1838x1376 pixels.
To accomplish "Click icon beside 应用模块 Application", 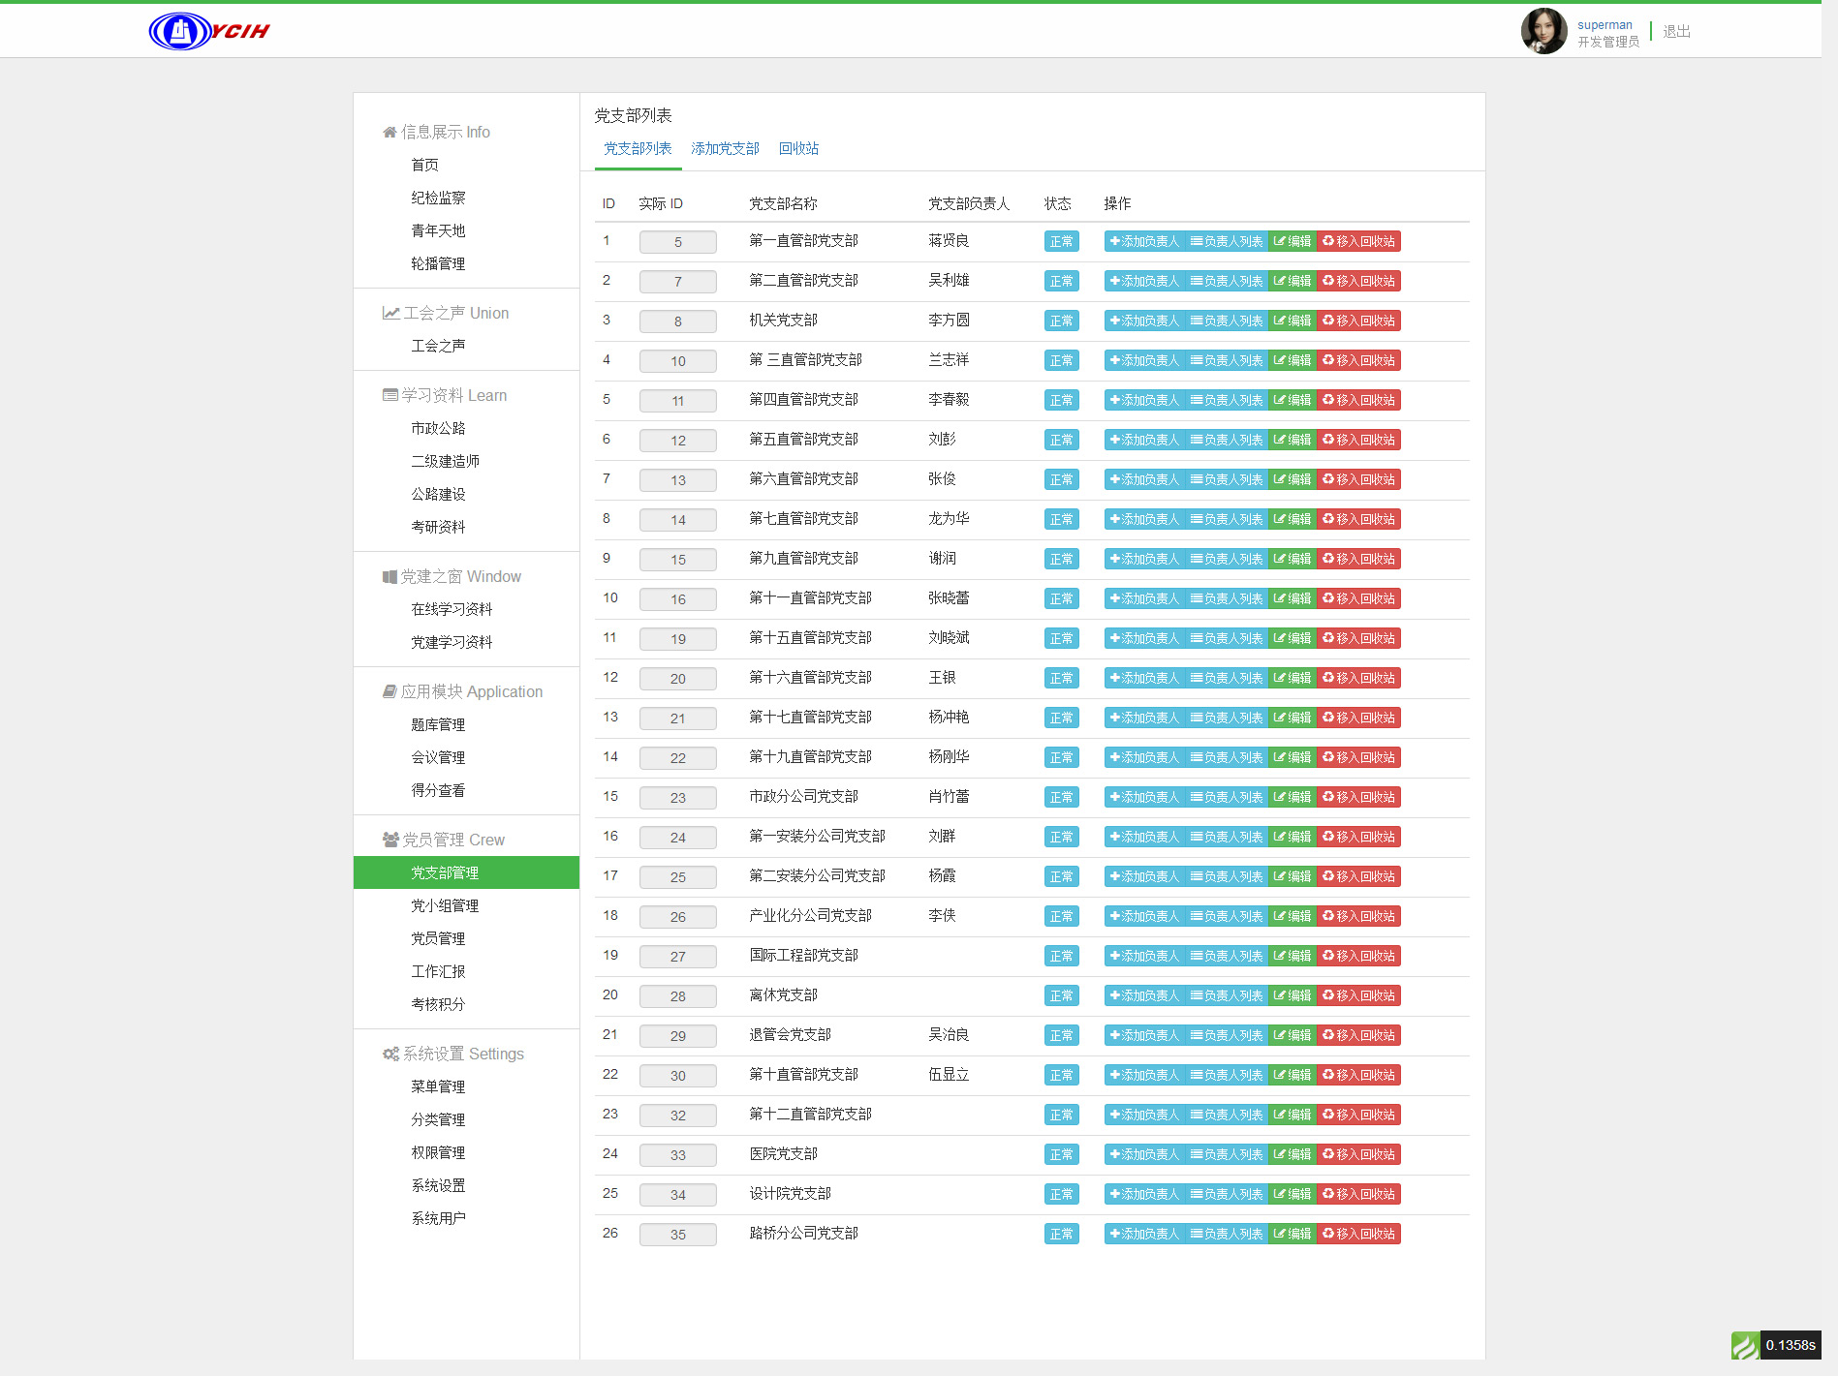I will click(x=389, y=691).
